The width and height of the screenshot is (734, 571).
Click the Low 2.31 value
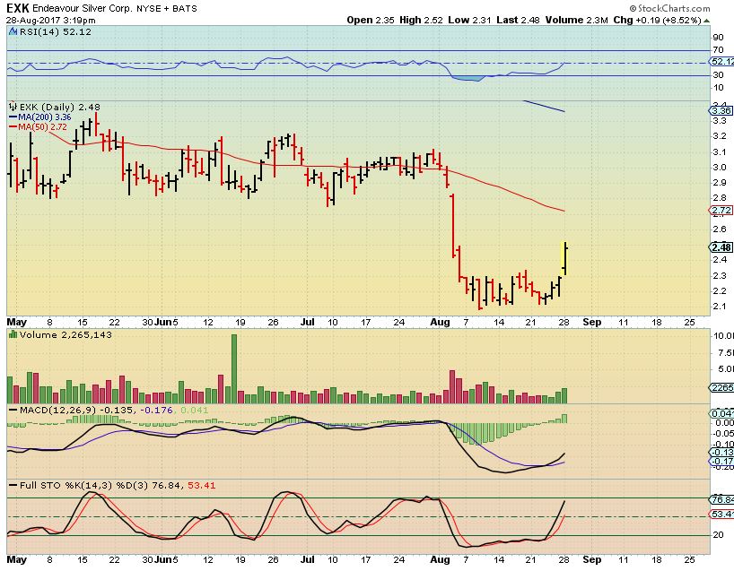pyautogui.click(x=469, y=20)
